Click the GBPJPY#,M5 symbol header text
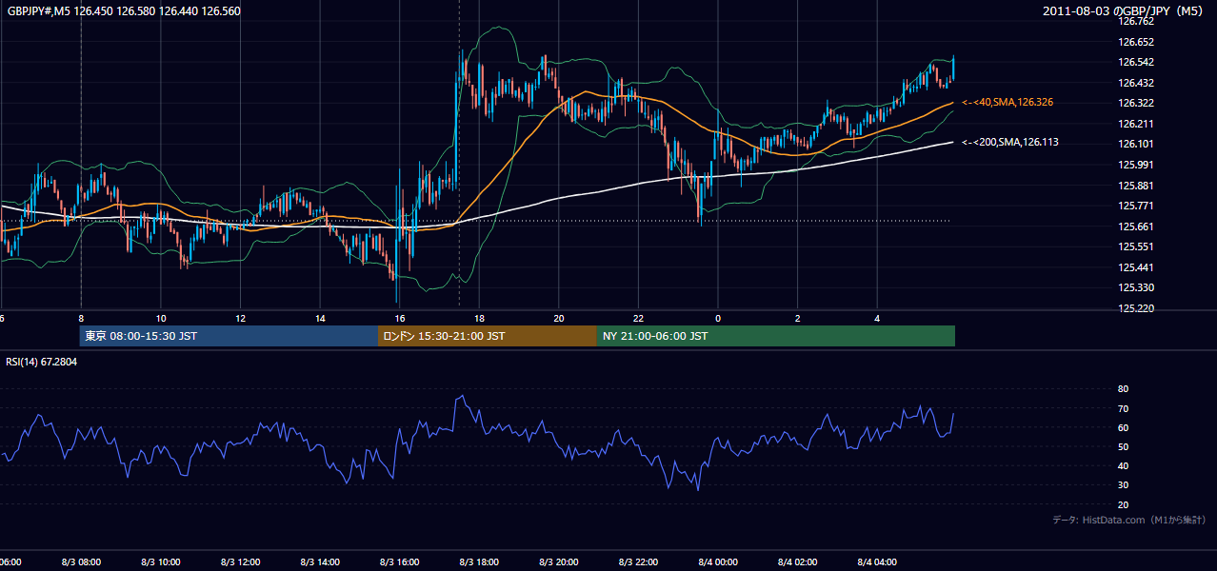The height and width of the screenshot is (571, 1217). click(124, 11)
